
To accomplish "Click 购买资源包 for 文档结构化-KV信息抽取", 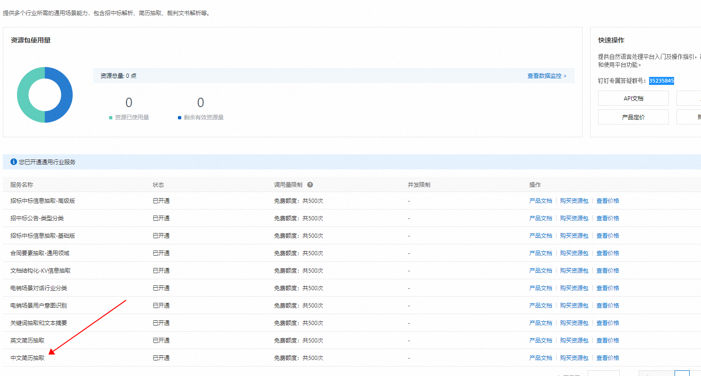I will (x=574, y=270).
